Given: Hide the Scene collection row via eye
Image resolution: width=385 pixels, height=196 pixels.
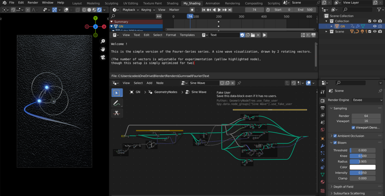Looking at the screenshot, I should click(375, 32).
